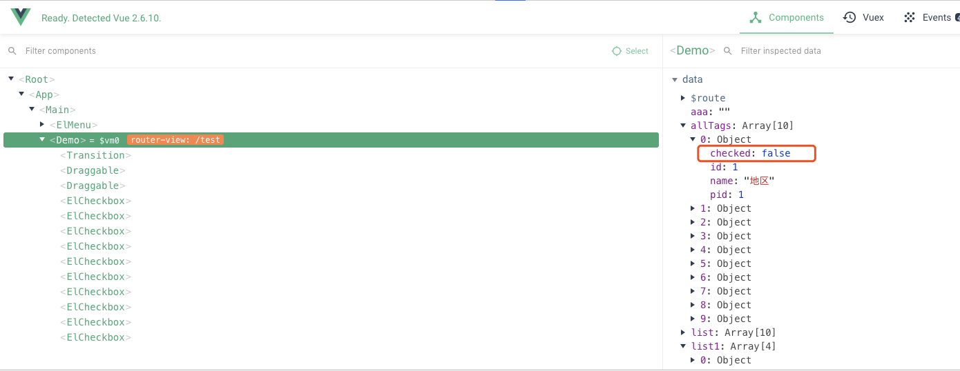
Task: Expand the $route data entry
Action: tap(684, 98)
